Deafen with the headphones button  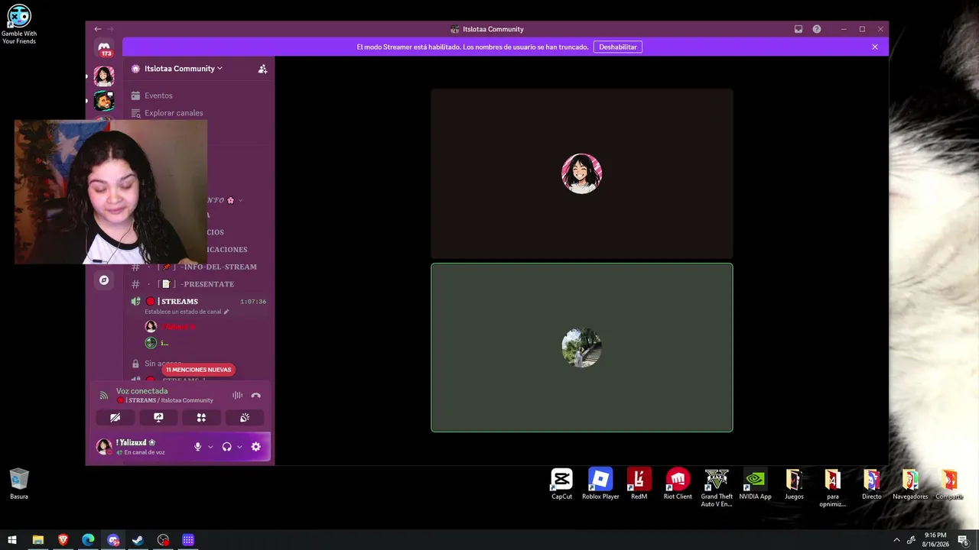click(x=226, y=447)
